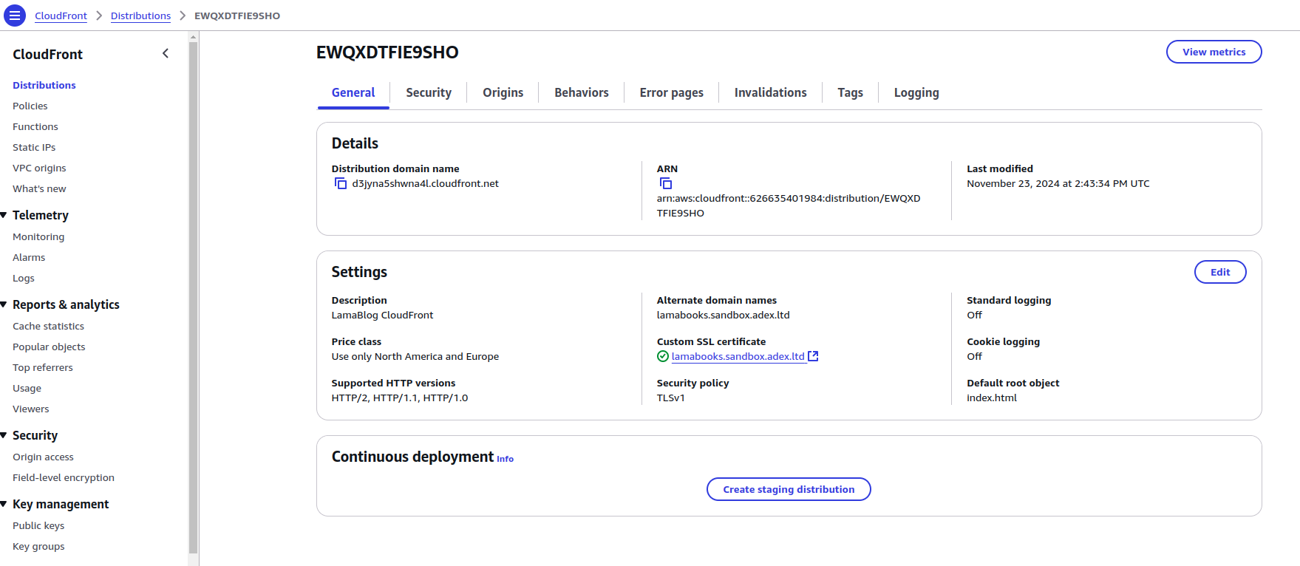Viewport: 1300px width, 566px height.
Task: Open Viewers report
Action: pos(31,409)
